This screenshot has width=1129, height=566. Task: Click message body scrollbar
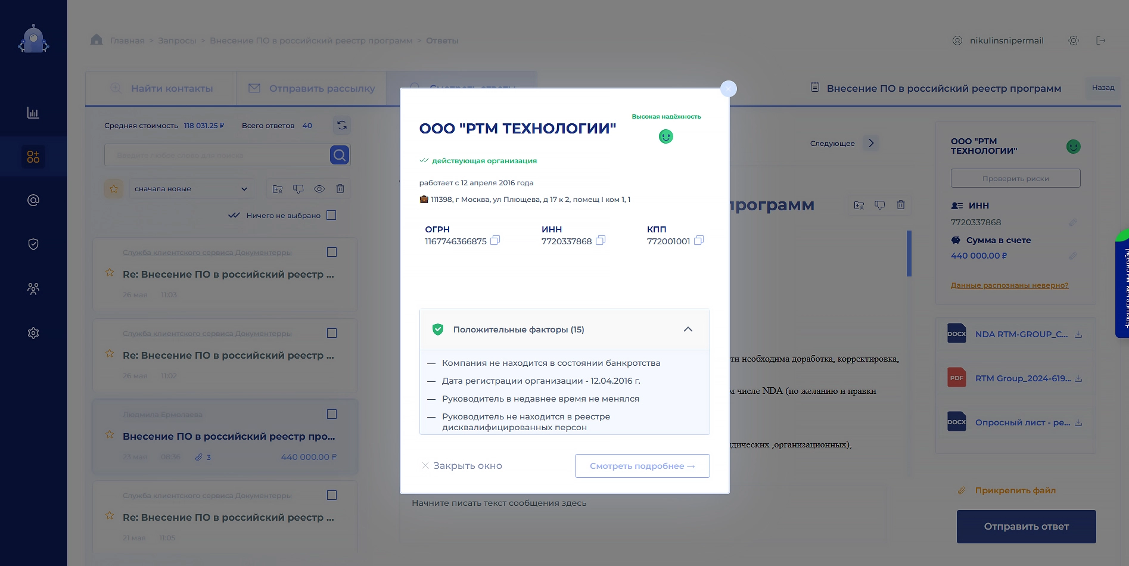point(909,254)
